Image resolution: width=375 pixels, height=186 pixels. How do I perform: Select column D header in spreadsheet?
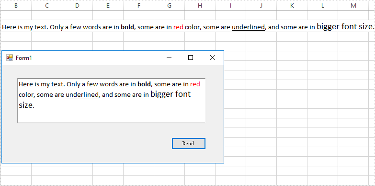pos(77,5)
